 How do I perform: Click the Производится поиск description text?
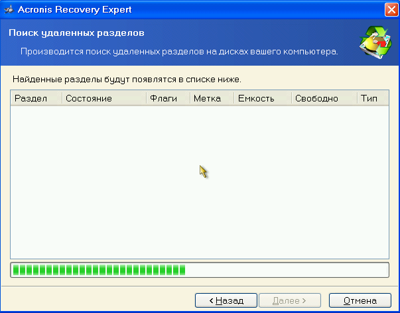coord(179,50)
